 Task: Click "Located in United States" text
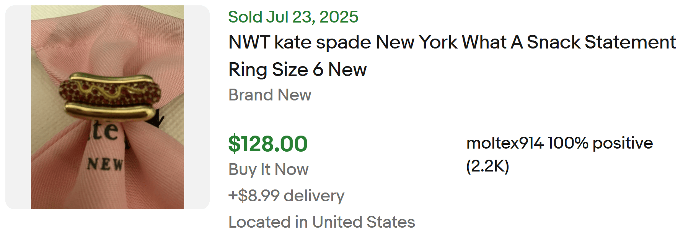pos(321,222)
